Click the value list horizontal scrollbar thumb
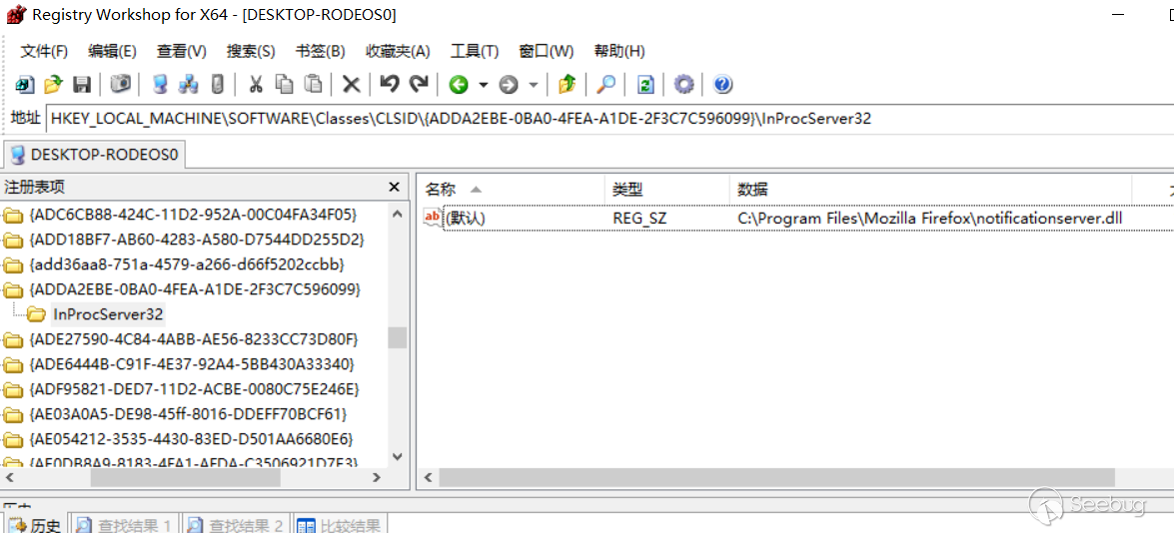 point(777,477)
